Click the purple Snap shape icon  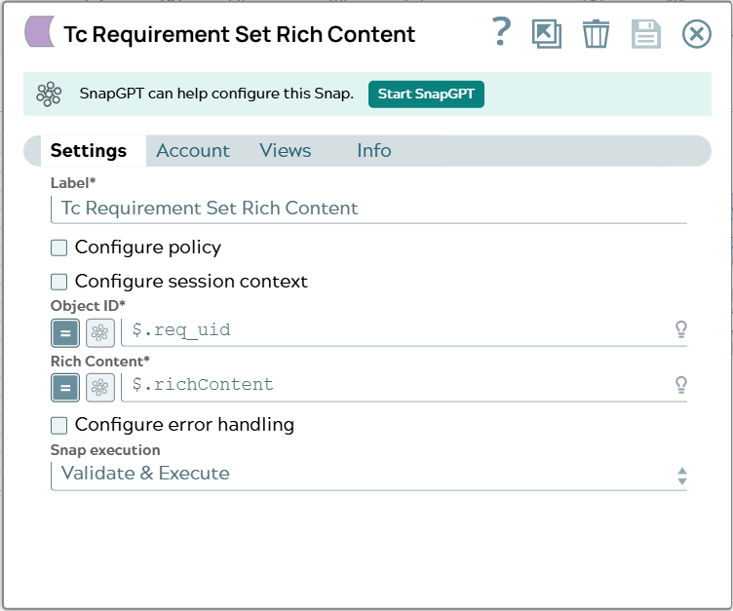click(40, 31)
